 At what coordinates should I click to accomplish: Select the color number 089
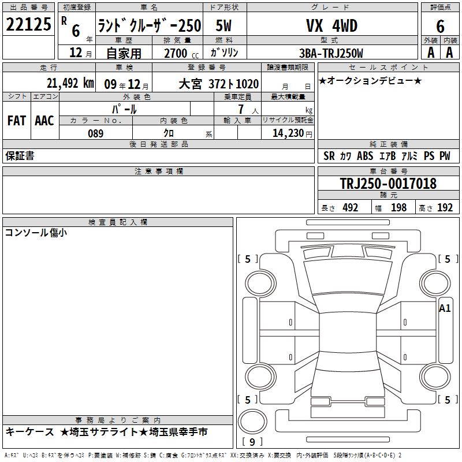click(96, 133)
